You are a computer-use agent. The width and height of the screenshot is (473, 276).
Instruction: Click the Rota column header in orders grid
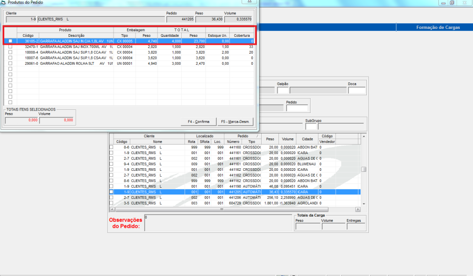(191, 142)
